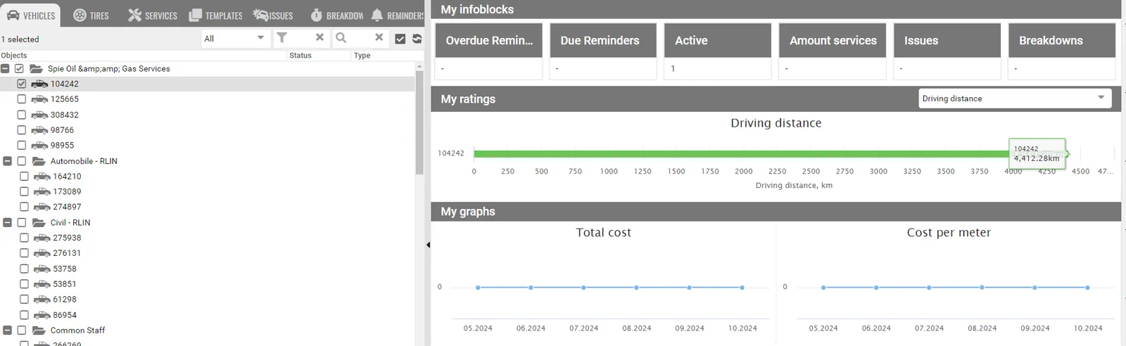Screen dimensions: 1126x346
Task: Tick the checkbox for vehicle 98766
Action: coord(22,130)
